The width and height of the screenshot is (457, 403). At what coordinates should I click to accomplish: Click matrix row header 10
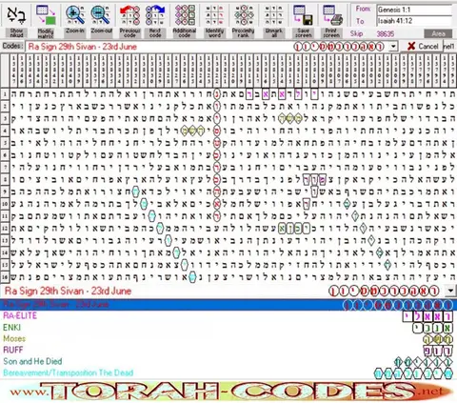(x=5, y=204)
